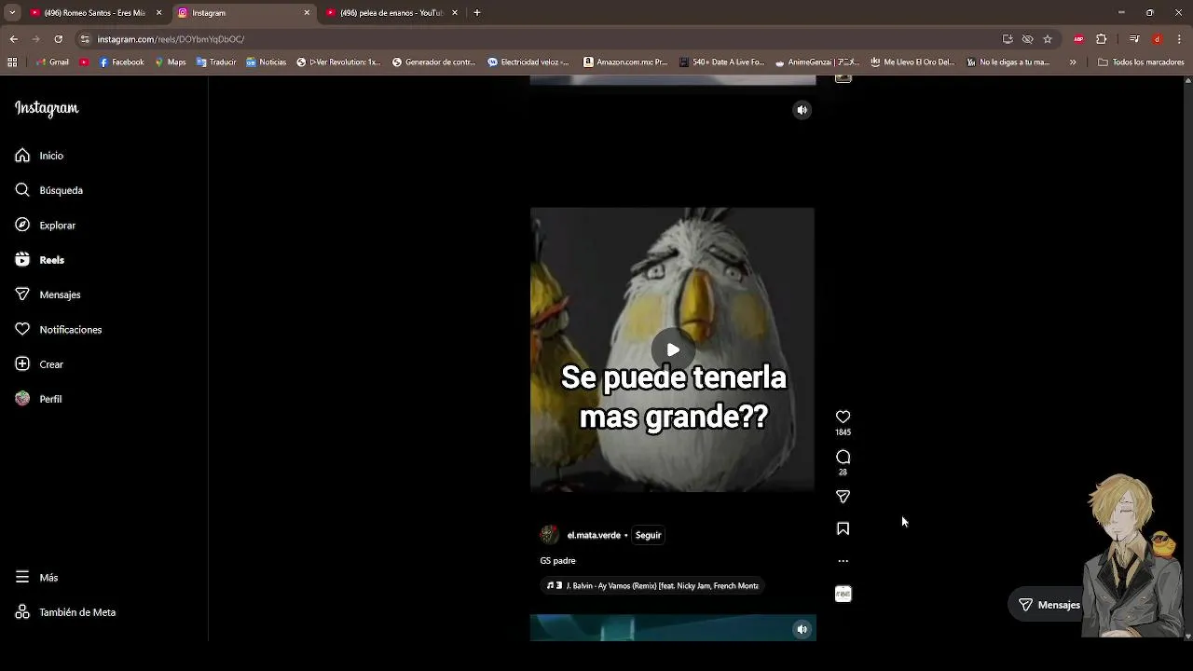The image size is (1193, 671).
Task: Open a new browser tab
Action: [x=477, y=13]
